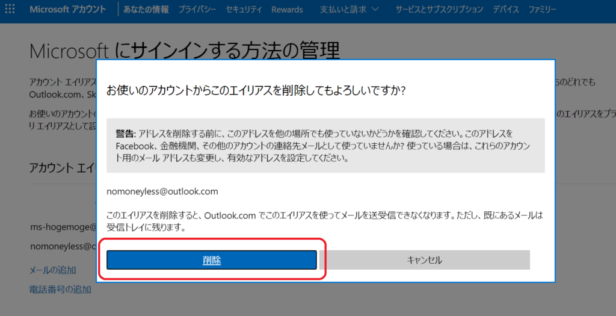
Task: Click the dialog heading about deleting alias
Action: pyautogui.click(x=256, y=90)
